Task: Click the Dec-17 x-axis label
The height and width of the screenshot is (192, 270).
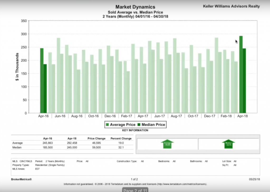Action: click(210, 116)
